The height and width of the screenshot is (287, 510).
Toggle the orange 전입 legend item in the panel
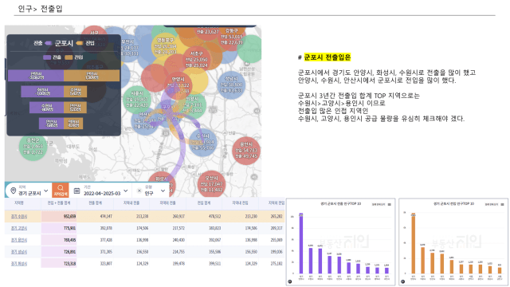point(74,57)
